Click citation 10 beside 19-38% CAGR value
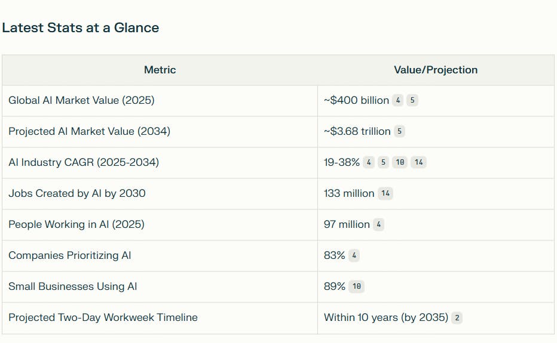Image resolution: width=557 pixels, height=343 pixels. (400, 162)
